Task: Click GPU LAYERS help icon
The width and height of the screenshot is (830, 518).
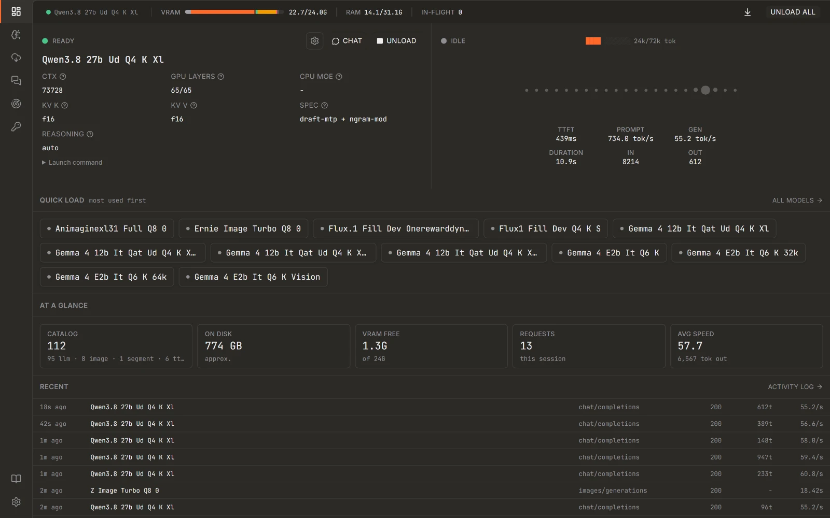Action: pyautogui.click(x=220, y=77)
